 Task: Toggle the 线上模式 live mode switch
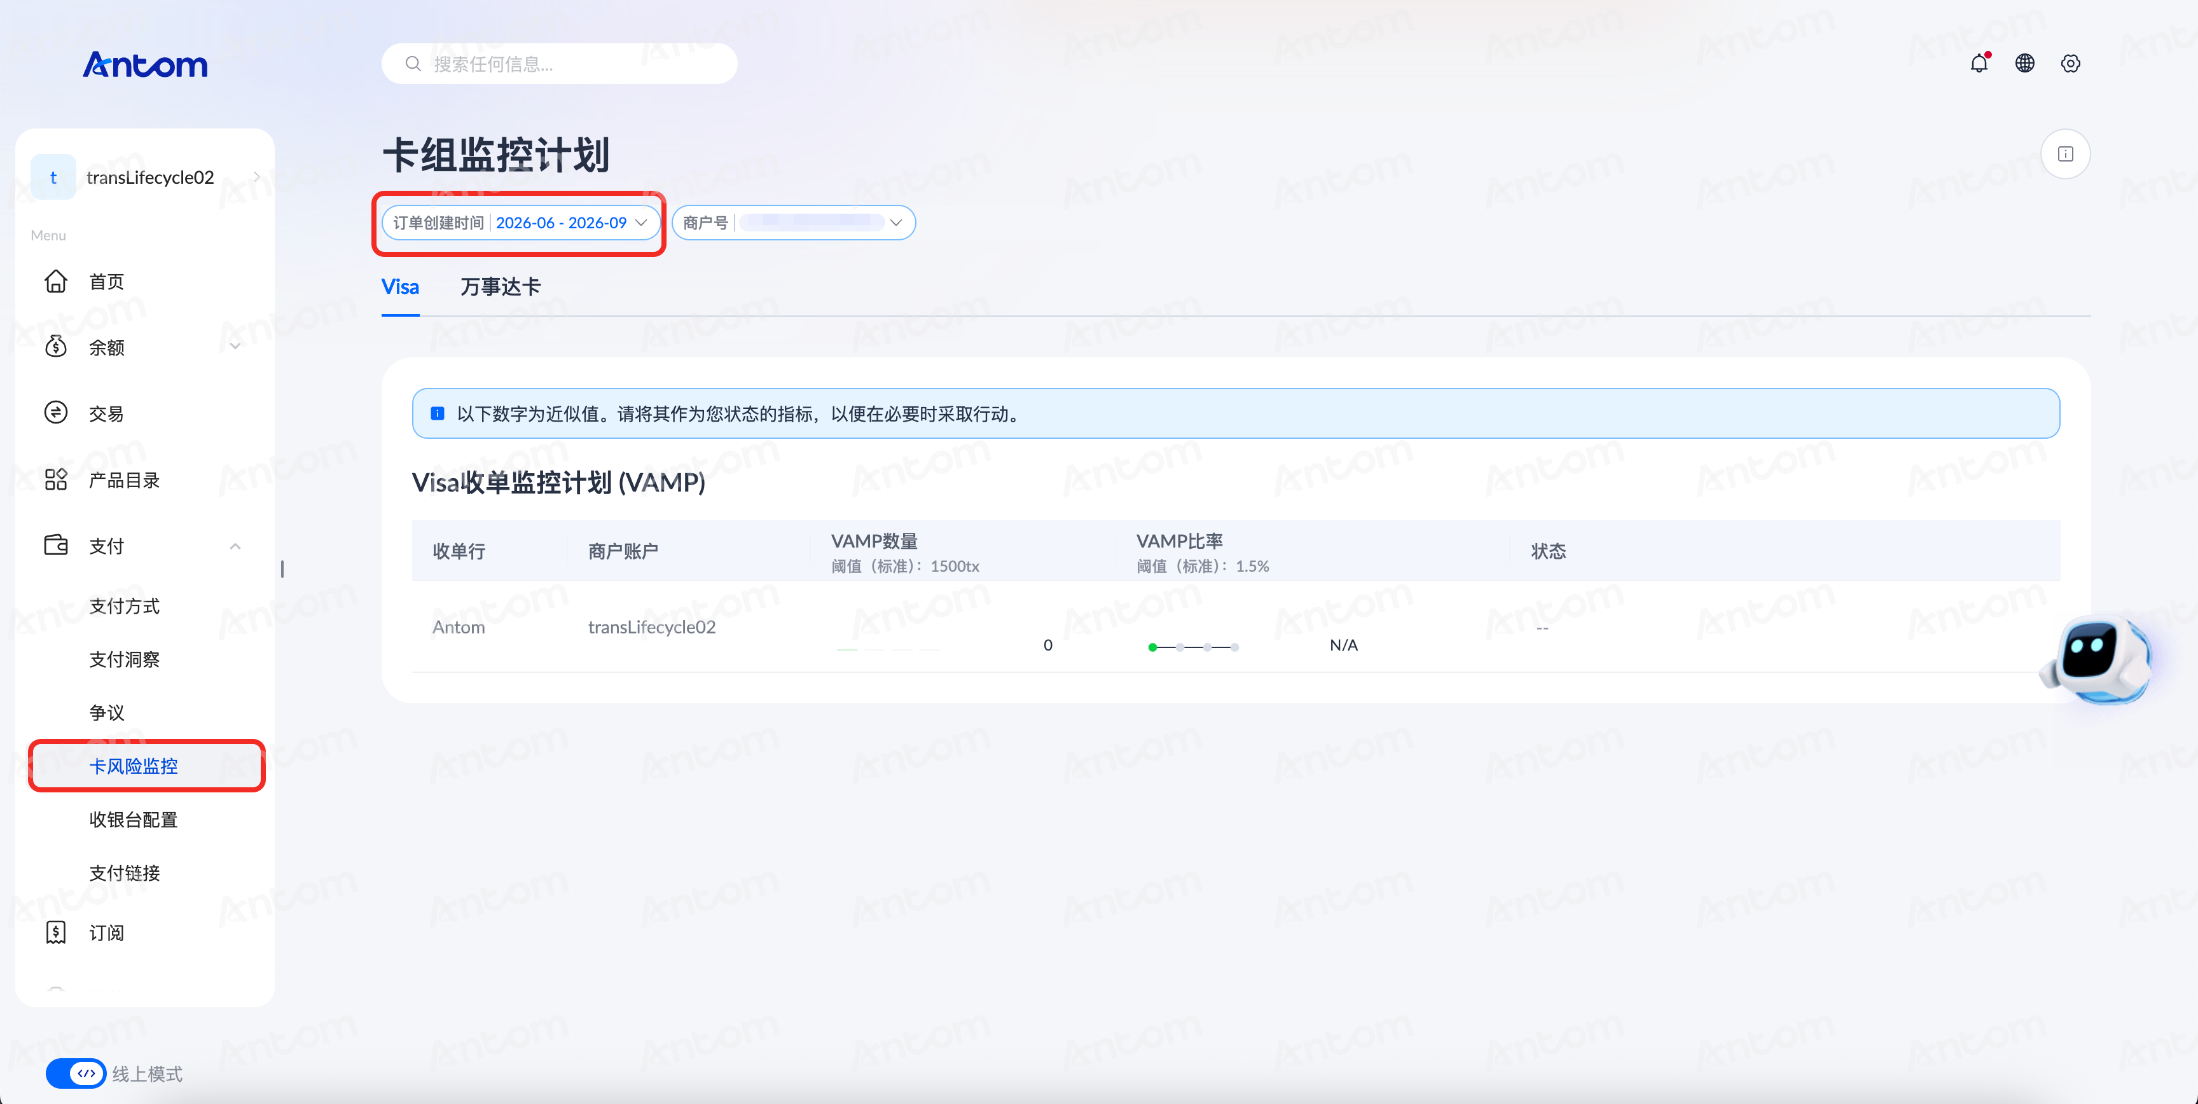(x=75, y=1073)
